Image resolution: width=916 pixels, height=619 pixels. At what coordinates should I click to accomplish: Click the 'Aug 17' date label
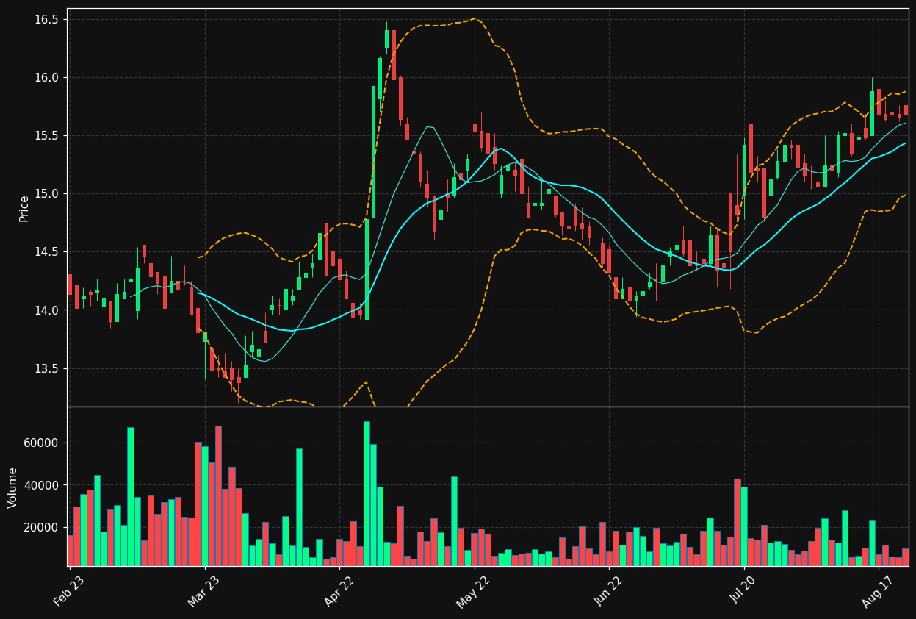878,590
